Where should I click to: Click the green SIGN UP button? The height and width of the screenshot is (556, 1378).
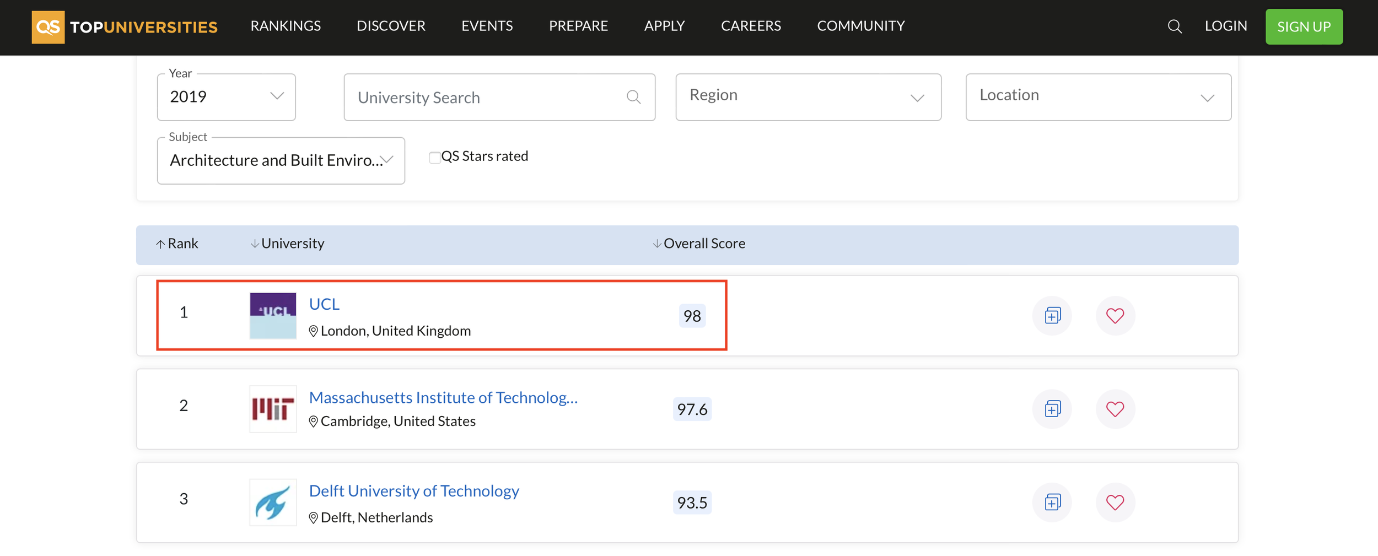point(1304,26)
